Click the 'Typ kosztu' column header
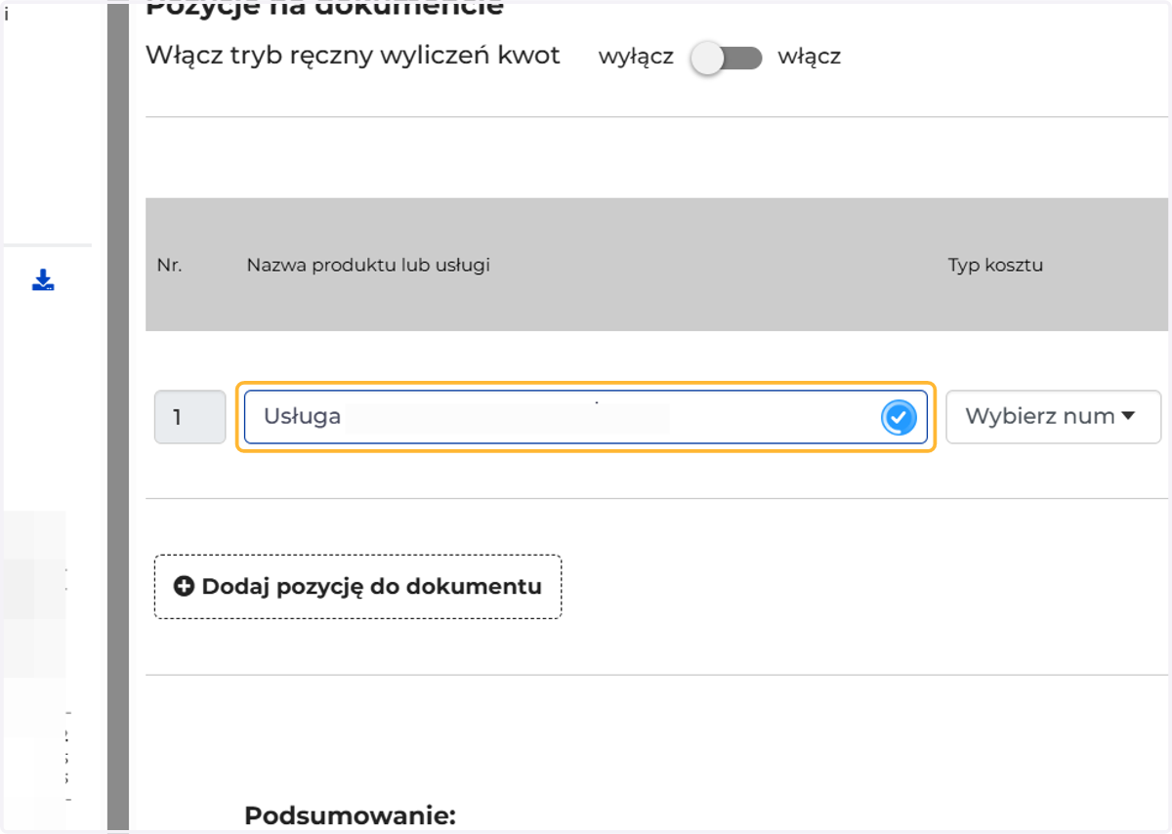This screenshot has height=834, width=1172. [995, 266]
